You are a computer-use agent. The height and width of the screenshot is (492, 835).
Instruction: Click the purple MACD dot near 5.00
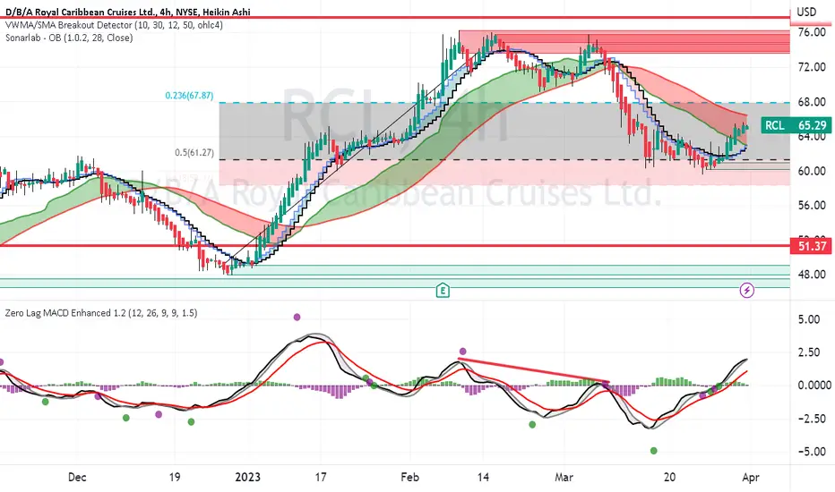(x=297, y=317)
